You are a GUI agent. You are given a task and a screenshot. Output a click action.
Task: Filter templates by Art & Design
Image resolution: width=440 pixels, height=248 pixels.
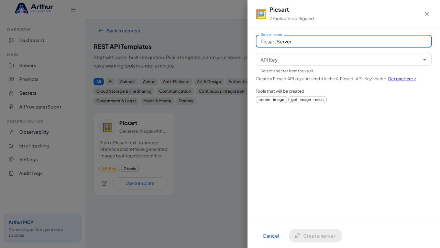pyautogui.click(x=209, y=82)
